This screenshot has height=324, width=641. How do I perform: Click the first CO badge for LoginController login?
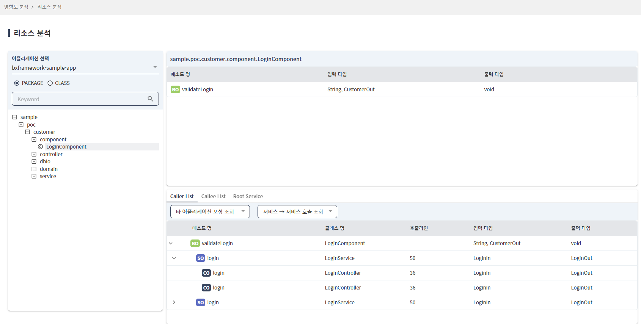pos(206,273)
